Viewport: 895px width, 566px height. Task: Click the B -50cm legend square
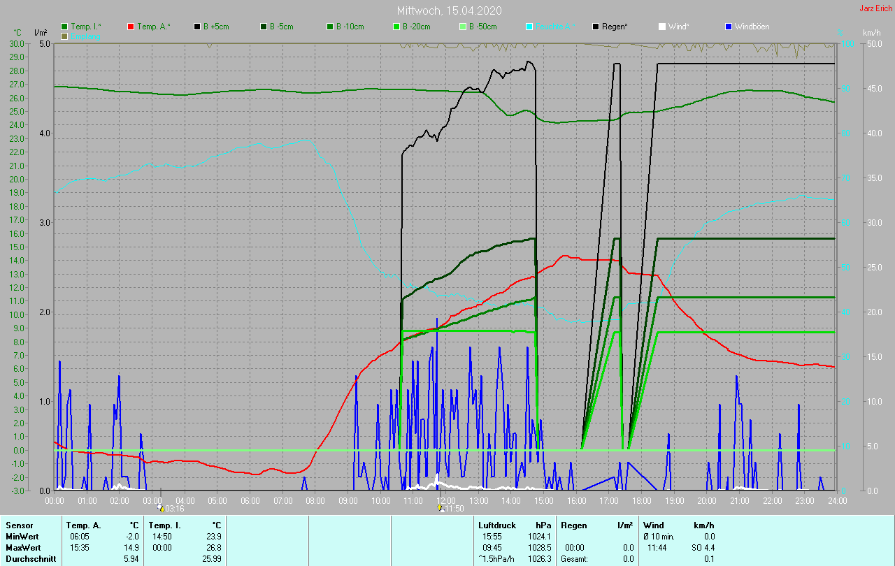462,27
